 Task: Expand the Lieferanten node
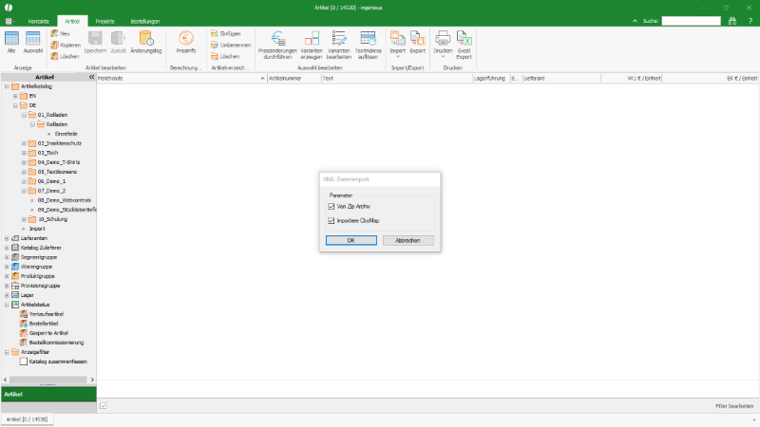(x=7, y=238)
